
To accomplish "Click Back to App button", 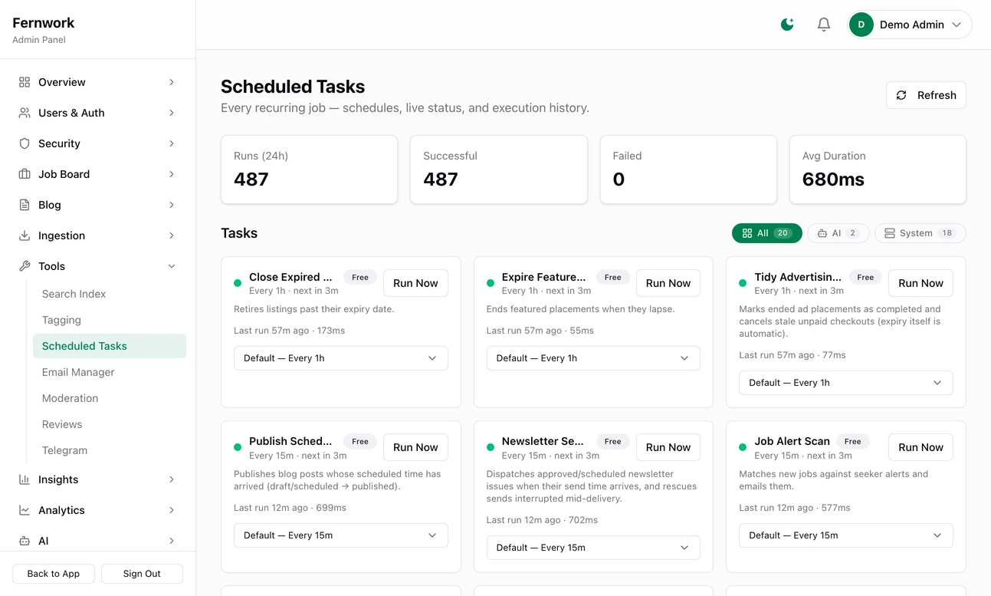I will (x=54, y=574).
